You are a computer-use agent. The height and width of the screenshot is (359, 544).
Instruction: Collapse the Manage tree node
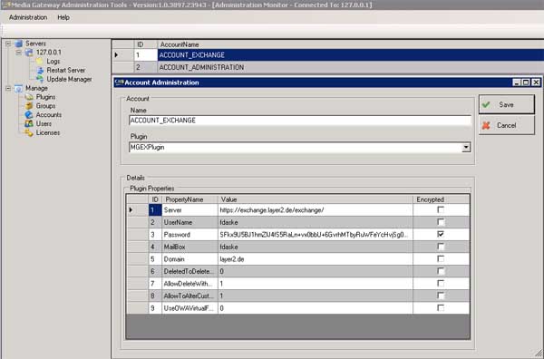click(x=8, y=88)
